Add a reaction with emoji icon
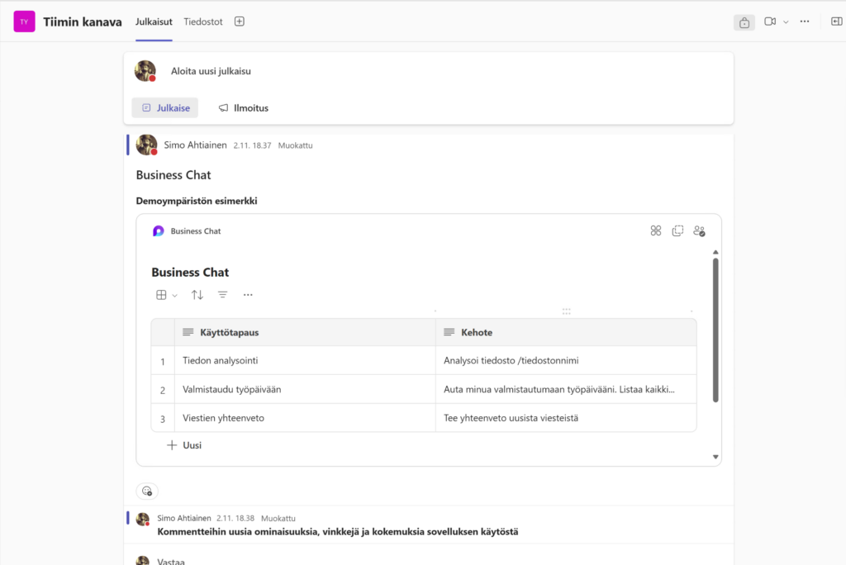This screenshot has height=565, width=846. point(147,491)
